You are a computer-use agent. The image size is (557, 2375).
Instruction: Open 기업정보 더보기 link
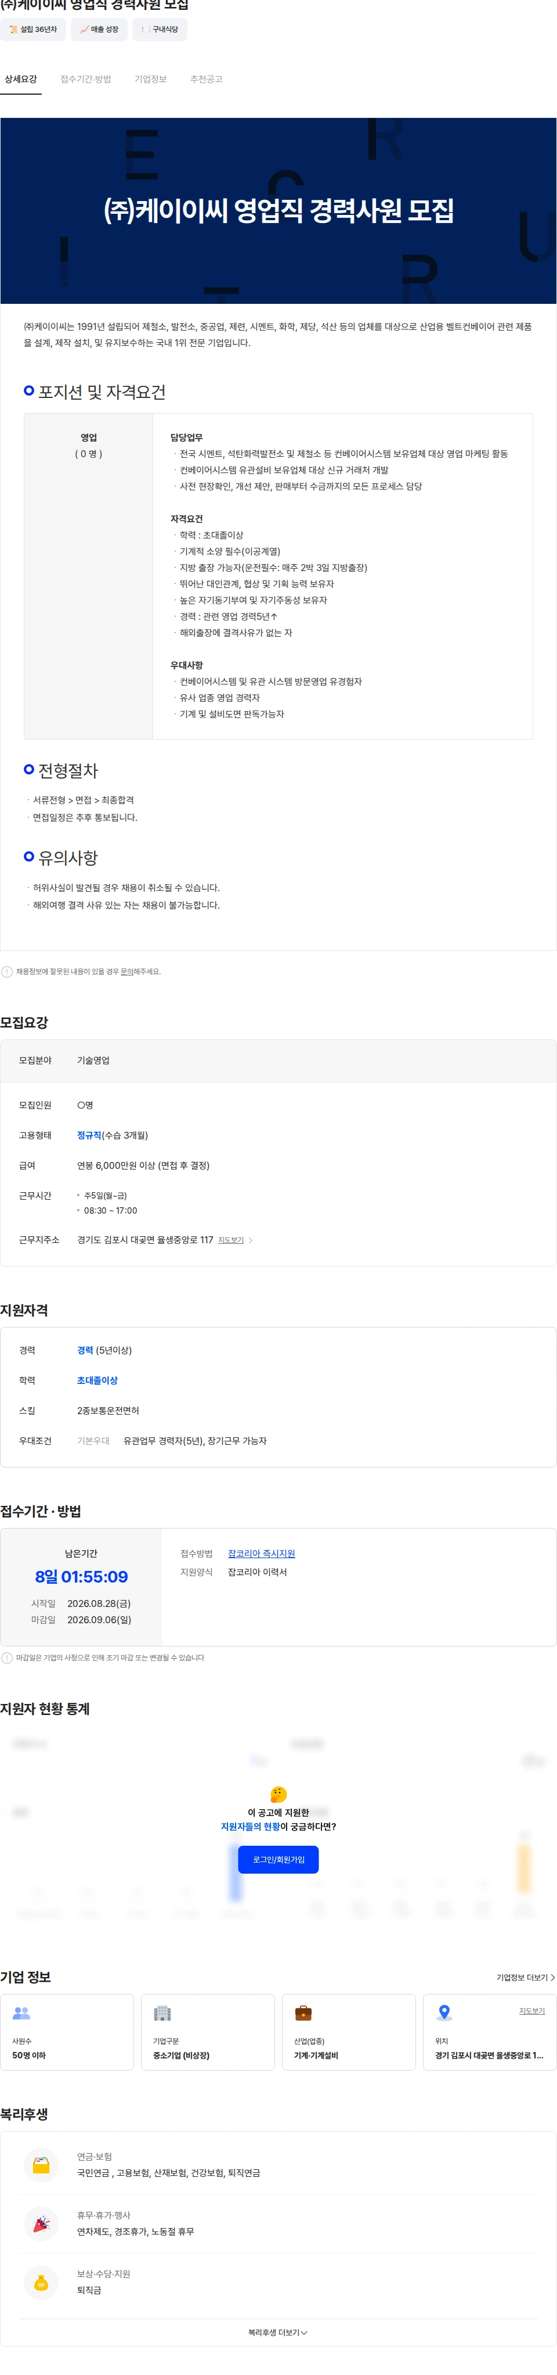coord(526,1976)
